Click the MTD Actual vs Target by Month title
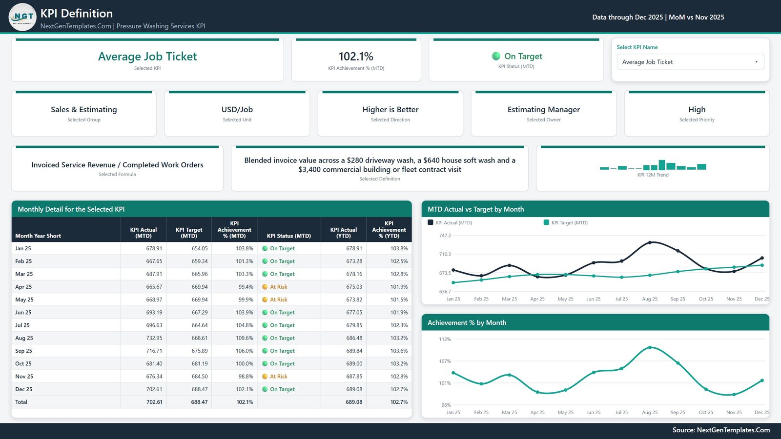Viewport: 781px width, 439px height. click(476, 209)
